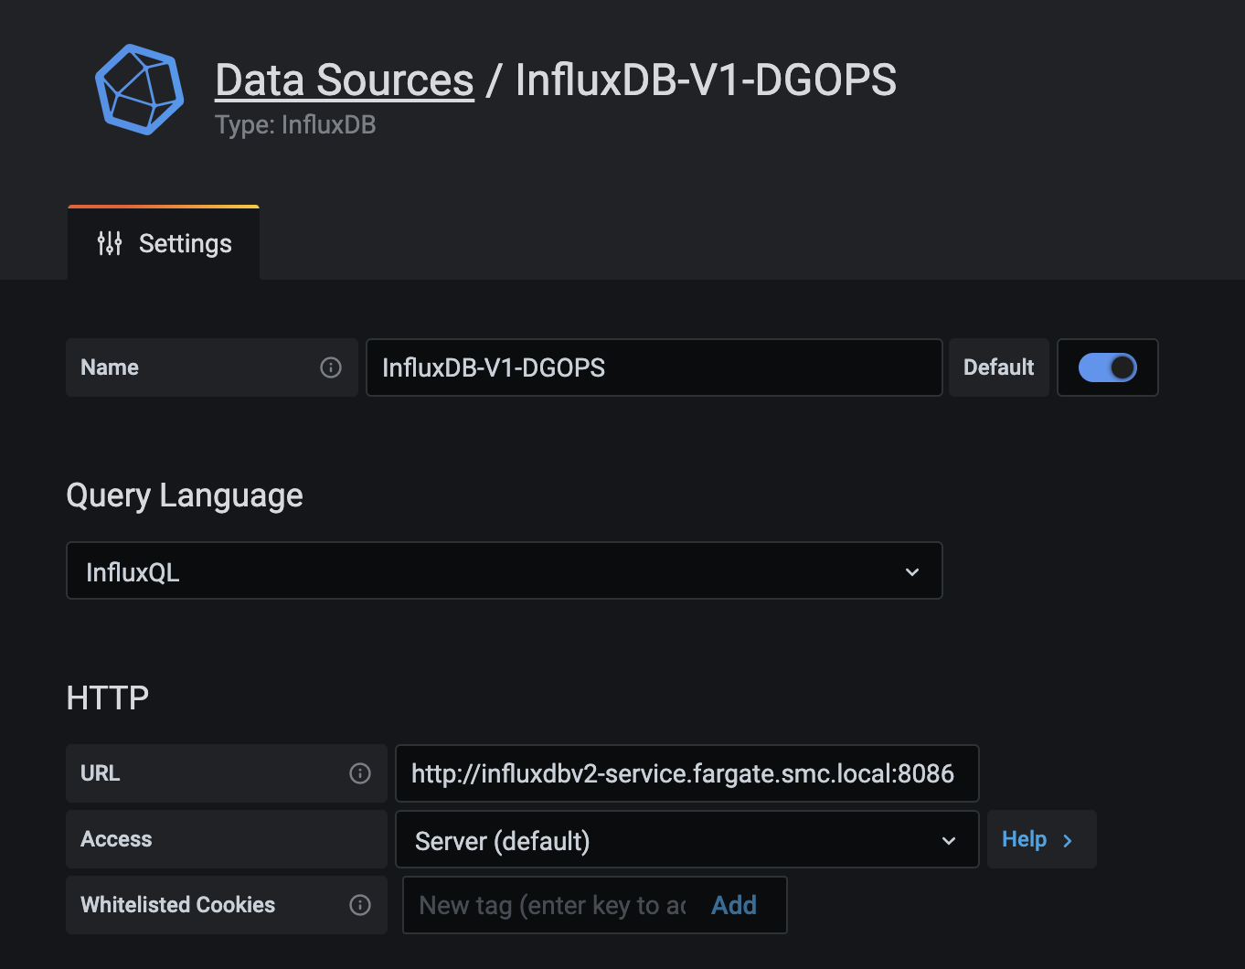
Task: Click the dropdown chevron on Query Language
Action: 912,570
